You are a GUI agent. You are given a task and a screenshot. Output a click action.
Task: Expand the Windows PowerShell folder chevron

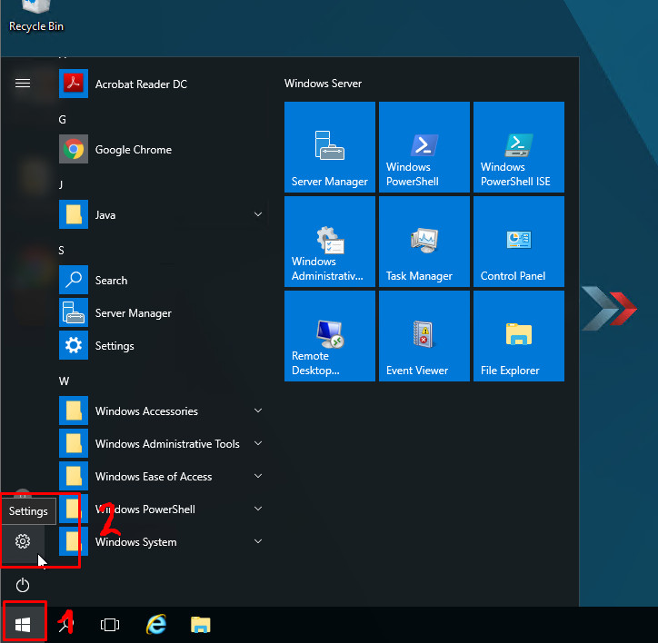point(258,509)
